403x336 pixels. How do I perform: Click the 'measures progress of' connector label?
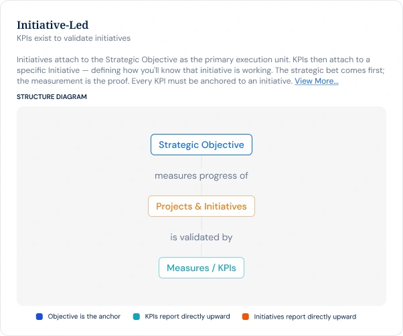201,176
